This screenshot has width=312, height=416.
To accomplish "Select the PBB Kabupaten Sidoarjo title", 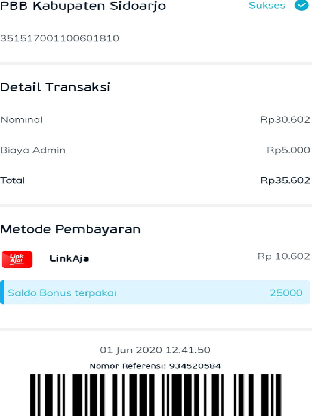I will point(83,6).
